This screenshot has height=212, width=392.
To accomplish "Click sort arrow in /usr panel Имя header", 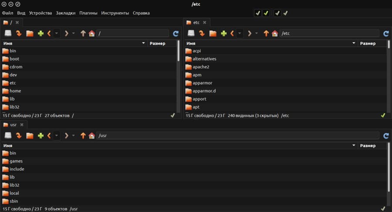I will [x=354, y=146].
